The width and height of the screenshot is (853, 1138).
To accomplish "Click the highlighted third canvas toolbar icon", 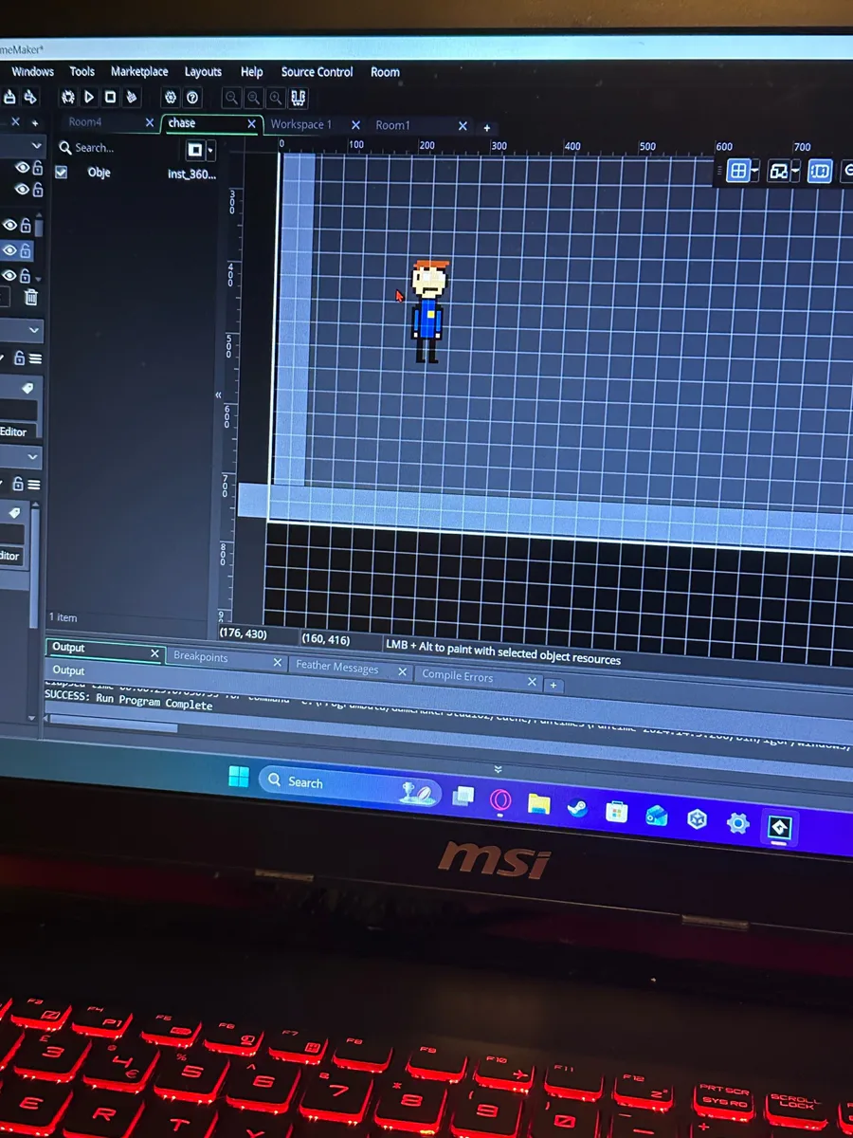I will click(820, 171).
